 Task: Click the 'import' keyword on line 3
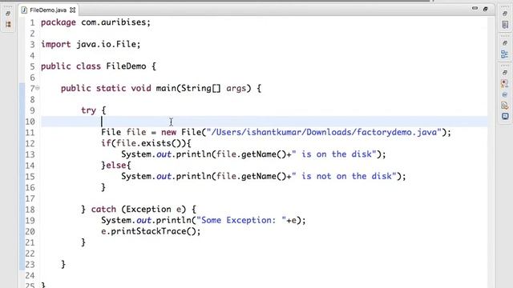click(x=55, y=45)
